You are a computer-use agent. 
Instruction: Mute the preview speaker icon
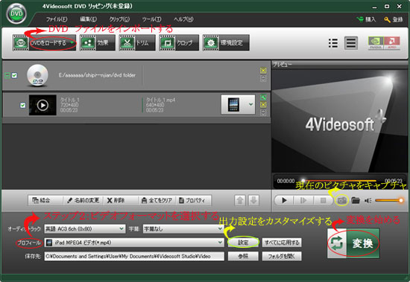pyautogui.click(x=368, y=201)
